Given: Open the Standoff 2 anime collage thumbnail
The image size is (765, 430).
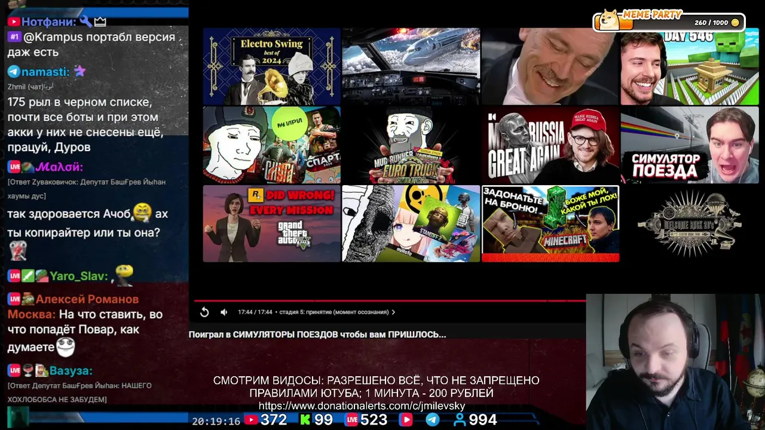Looking at the screenshot, I should point(411,223).
